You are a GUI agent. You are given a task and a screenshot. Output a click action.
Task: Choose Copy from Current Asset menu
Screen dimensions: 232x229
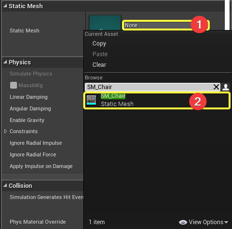tap(99, 44)
